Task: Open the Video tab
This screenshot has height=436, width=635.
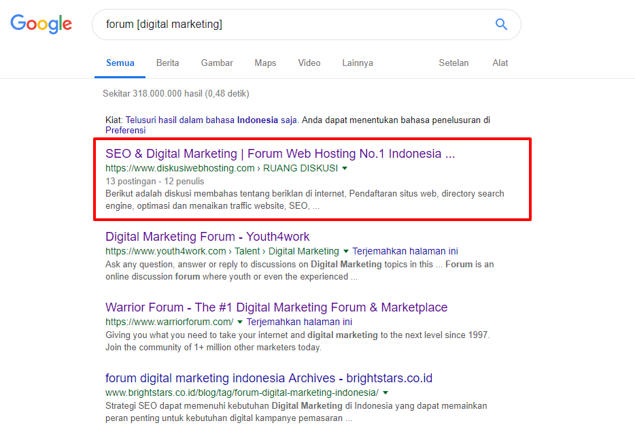Action: tap(309, 63)
